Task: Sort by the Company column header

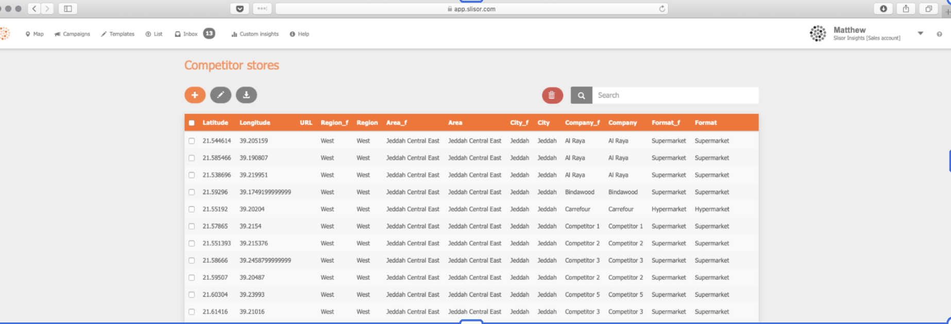Action: [622, 123]
